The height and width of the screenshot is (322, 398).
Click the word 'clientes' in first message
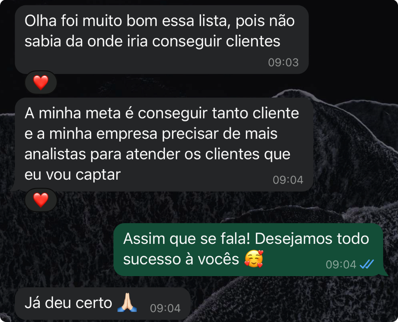253,41
